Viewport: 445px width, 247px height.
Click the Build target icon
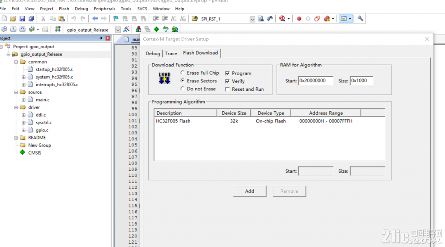pos(13,29)
